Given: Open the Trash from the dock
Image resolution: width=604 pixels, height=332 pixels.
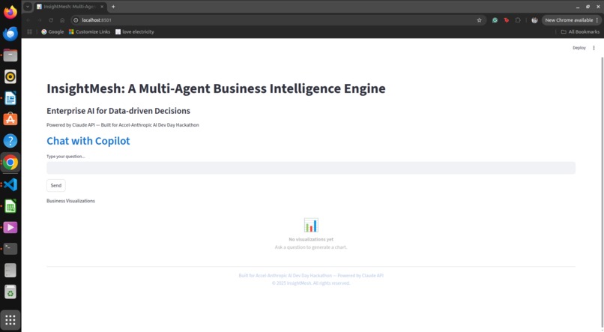Looking at the screenshot, I should [x=10, y=292].
